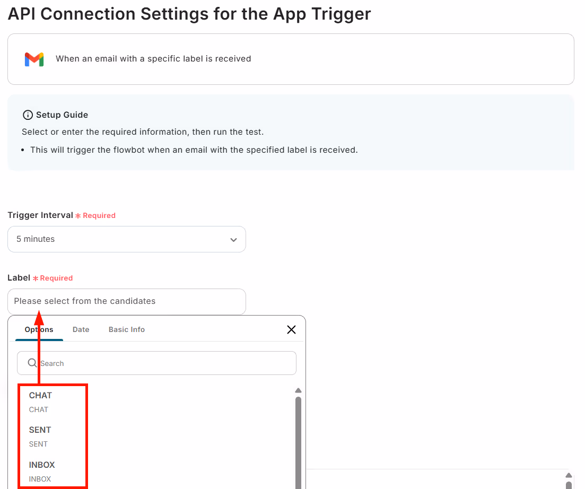585x489 pixels.
Task: Click the Trigger Interval chevron arrow
Action: pyautogui.click(x=233, y=240)
